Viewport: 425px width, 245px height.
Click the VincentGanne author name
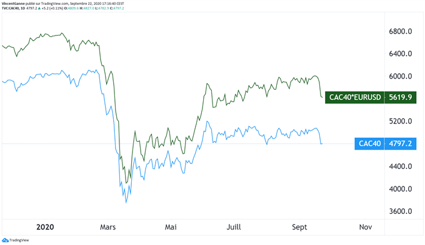13,4
